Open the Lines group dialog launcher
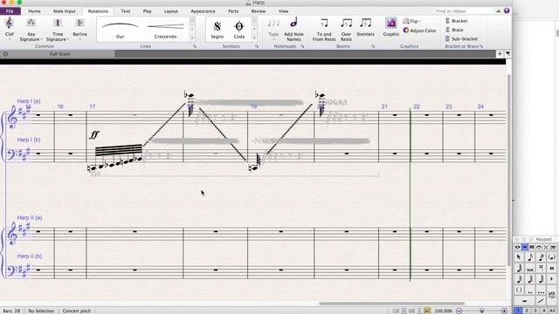The image size is (559, 314). 195,46
